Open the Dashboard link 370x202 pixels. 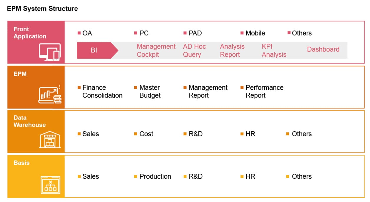pos(323,49)
